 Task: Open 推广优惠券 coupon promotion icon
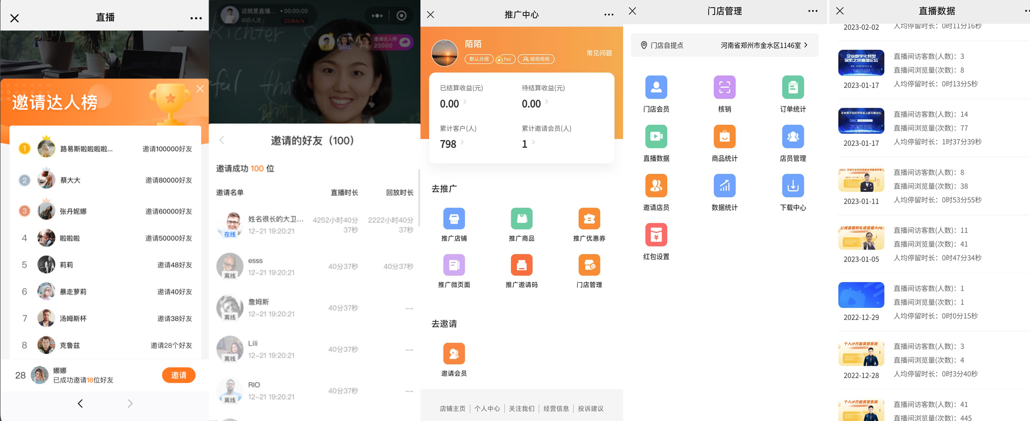[589, 219]
